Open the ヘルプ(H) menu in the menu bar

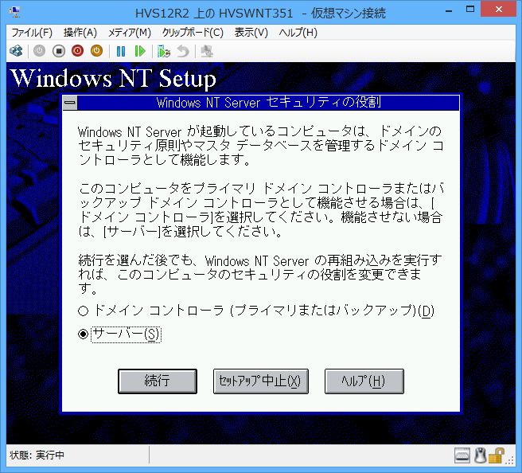[x=298, y=33]
